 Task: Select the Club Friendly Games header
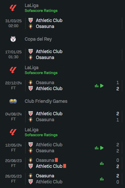pyautogui.click(x=46, y=101)
